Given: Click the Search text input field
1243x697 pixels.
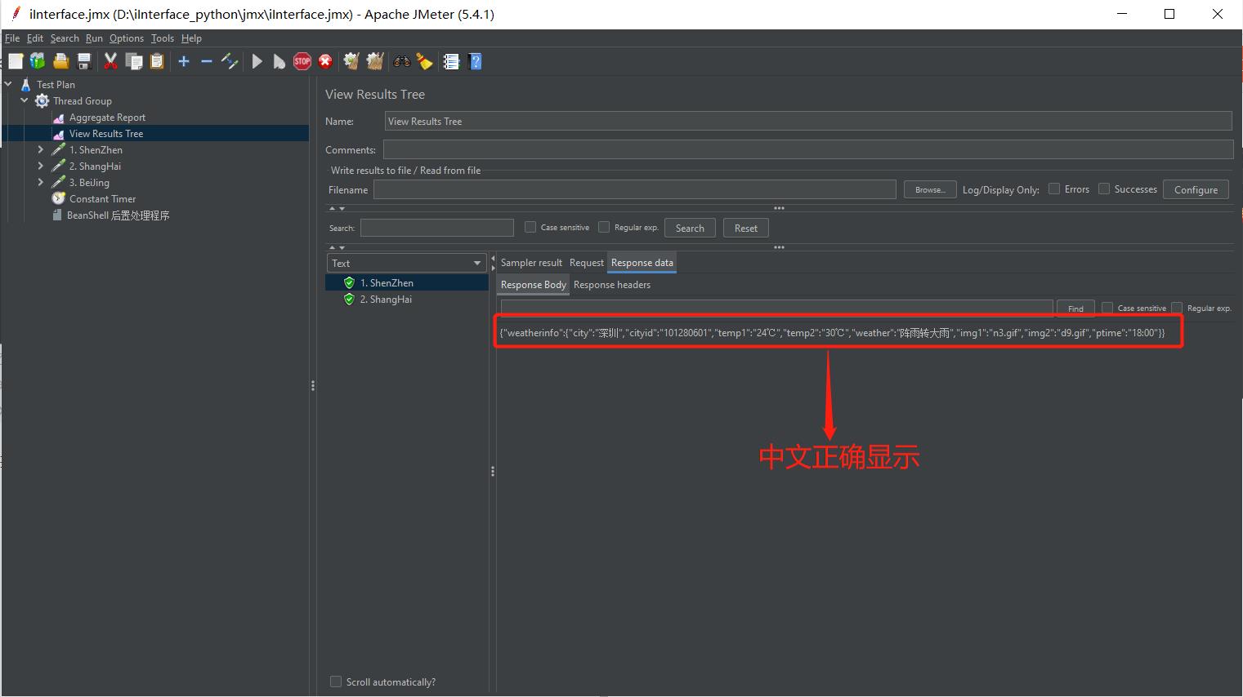Looking at the screenshot, I should (x=437, y=228).
